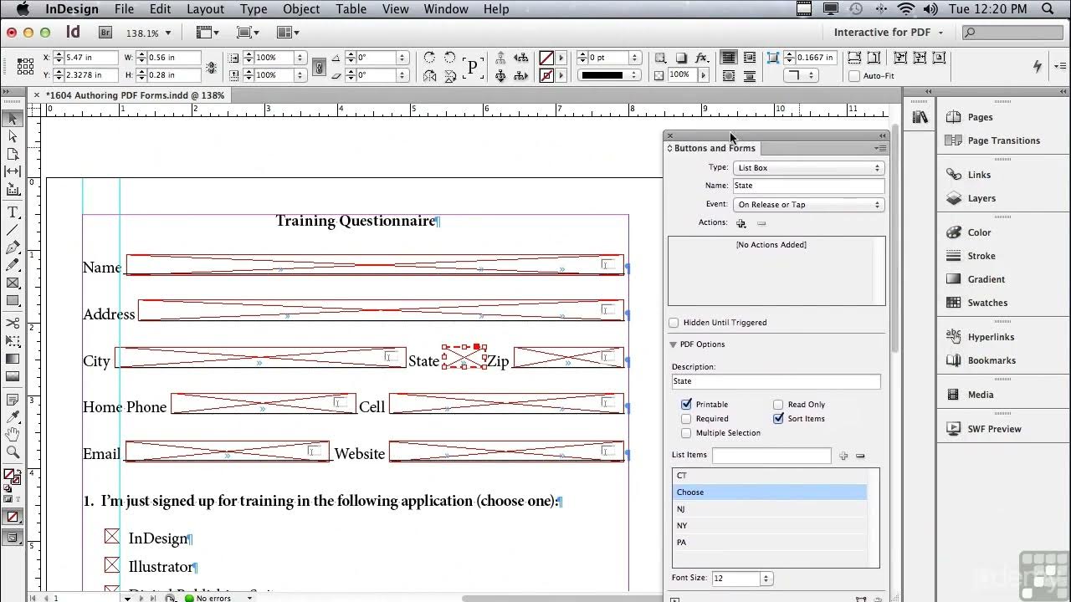Image resolution: width=1071 pixels, height=602 pixels.
Task: Click the fill color swatch in control bar
Action: (546, 58)
